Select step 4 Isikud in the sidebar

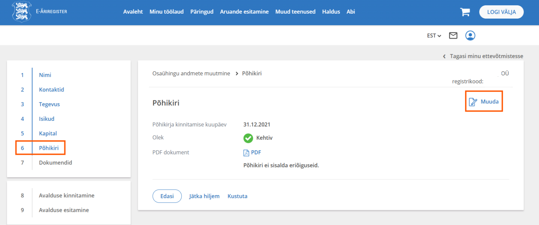[46, 119]
